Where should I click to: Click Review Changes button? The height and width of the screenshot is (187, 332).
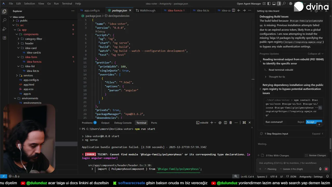pyautogui.click(x=315, y=156)
